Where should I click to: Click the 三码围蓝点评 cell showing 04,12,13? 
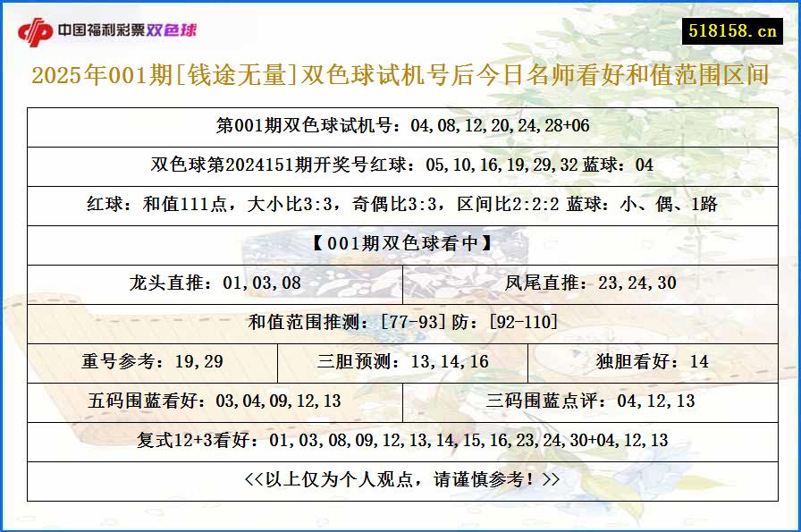pos(590,401)
